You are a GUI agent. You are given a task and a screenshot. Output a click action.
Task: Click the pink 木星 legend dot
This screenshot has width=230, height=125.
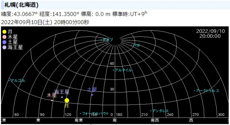point(4,37)
